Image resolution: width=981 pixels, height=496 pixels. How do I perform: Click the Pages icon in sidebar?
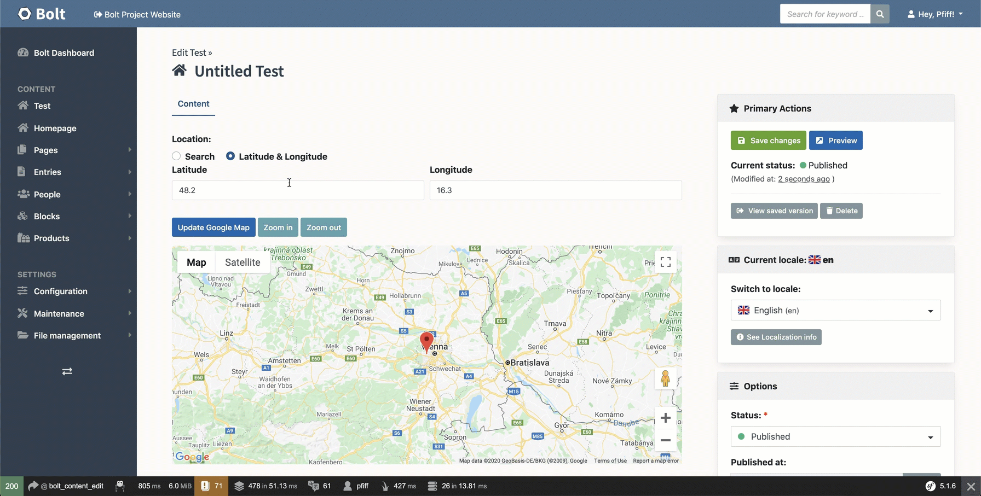pos(22,150)
